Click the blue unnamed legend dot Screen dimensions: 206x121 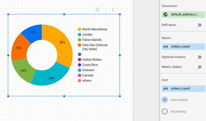coord(79,54)
